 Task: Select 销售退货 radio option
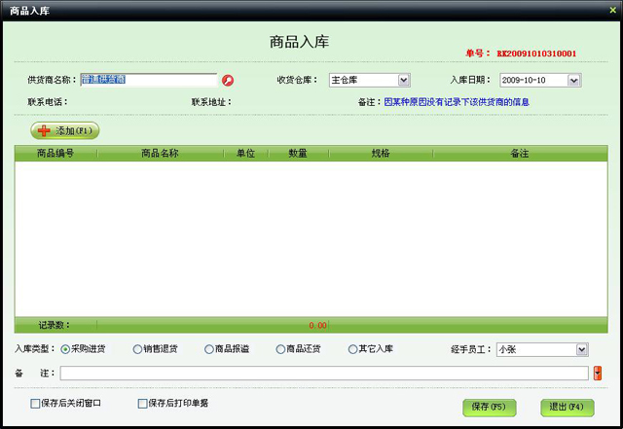[x=137, y=349]
